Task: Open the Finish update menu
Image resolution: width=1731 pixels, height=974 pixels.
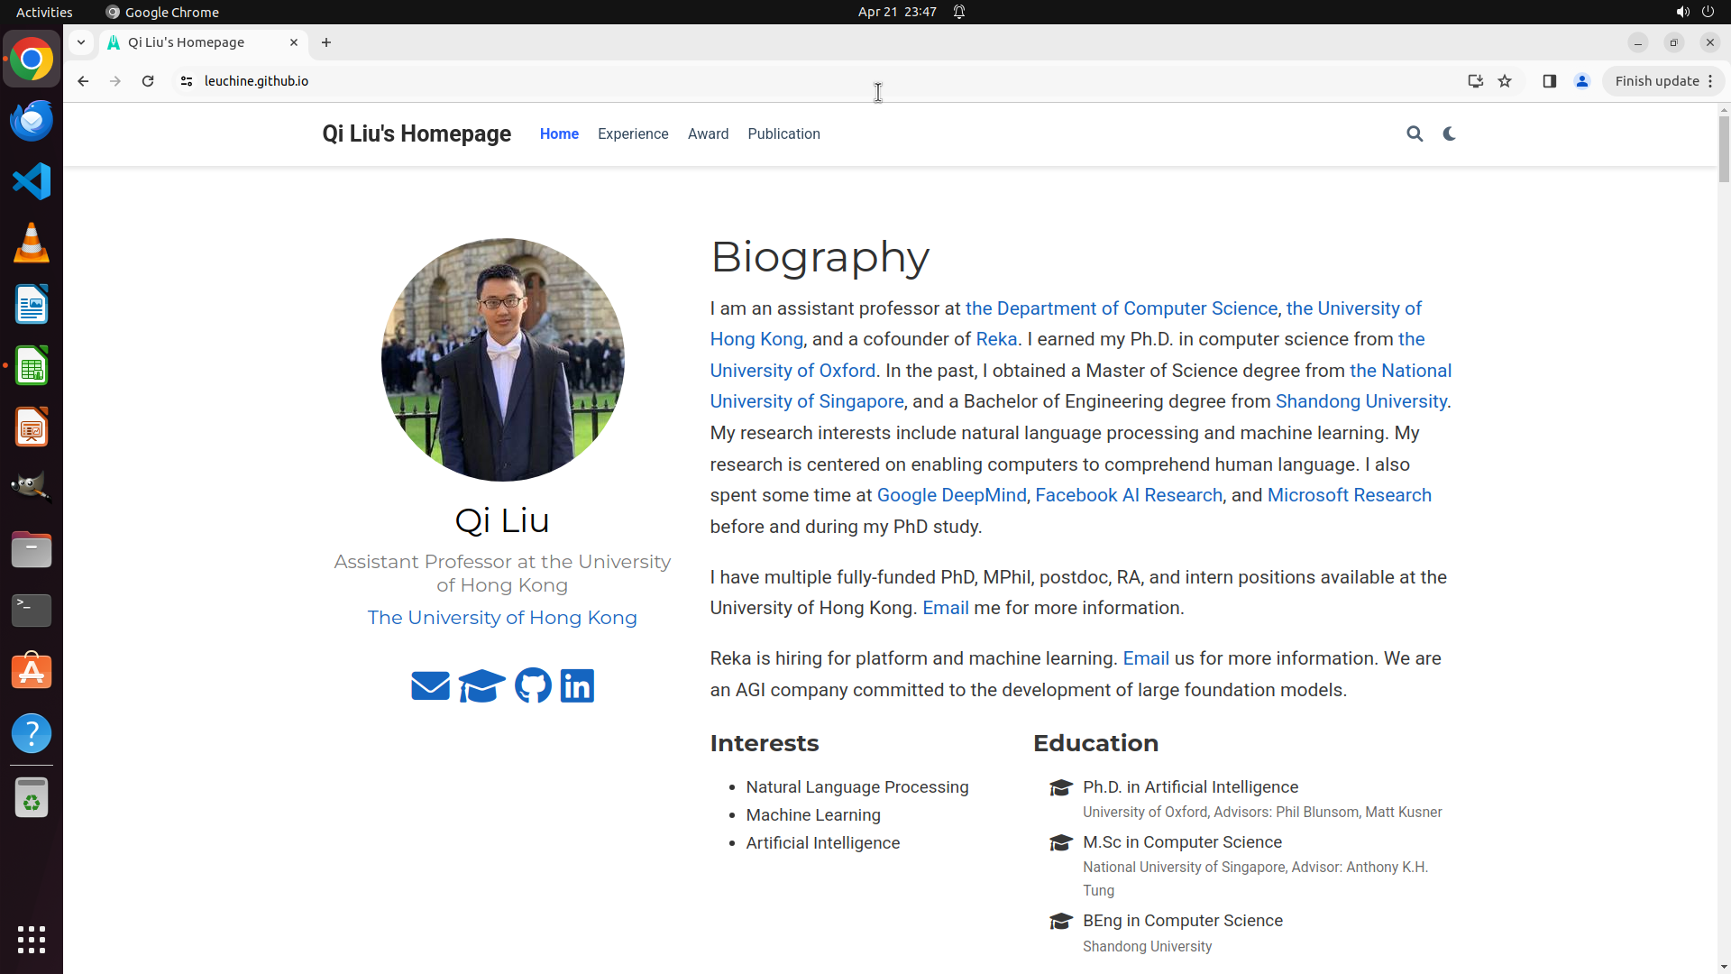Action: pyautogui.click(x=1663, y=81)
